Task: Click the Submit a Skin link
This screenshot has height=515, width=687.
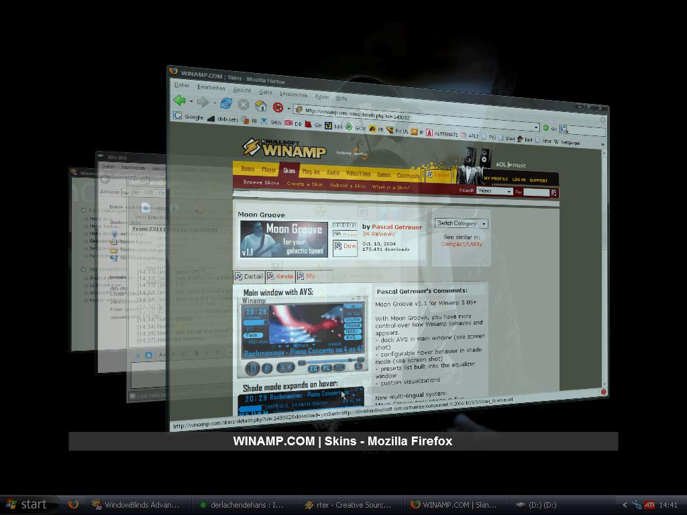Action: 347,186
